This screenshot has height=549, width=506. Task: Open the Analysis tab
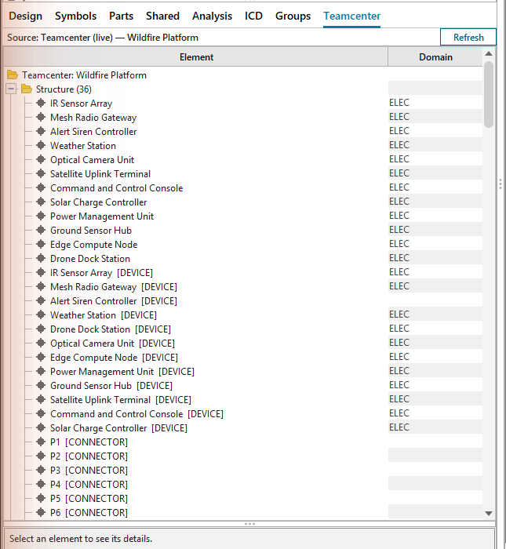click(212, 16)
